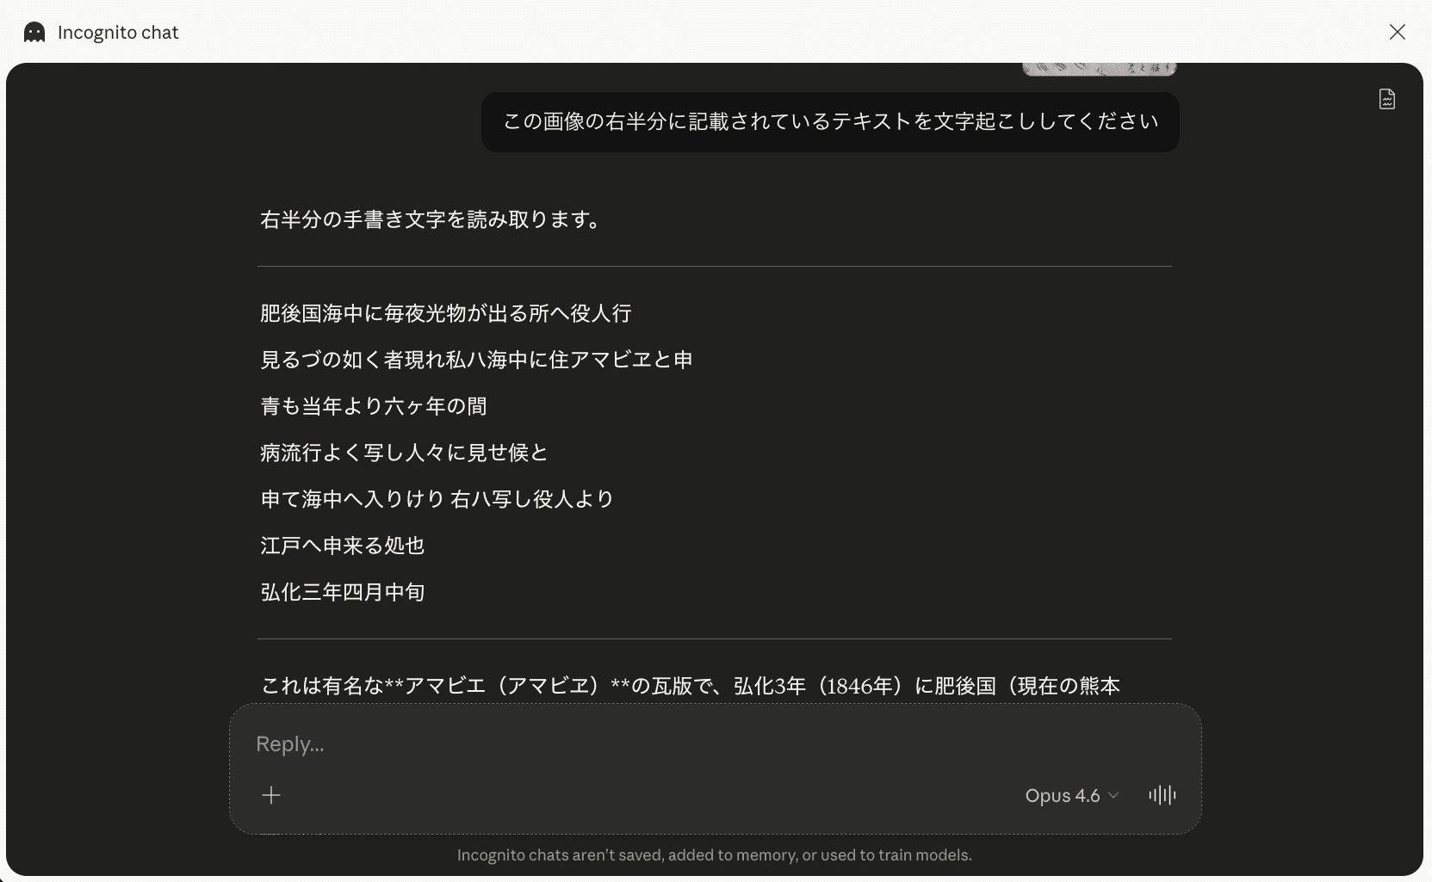This screenshot has width=1432, height=882.
Task: Click the line starting with 申て海中へ入りけり
Action: [437, 499]
